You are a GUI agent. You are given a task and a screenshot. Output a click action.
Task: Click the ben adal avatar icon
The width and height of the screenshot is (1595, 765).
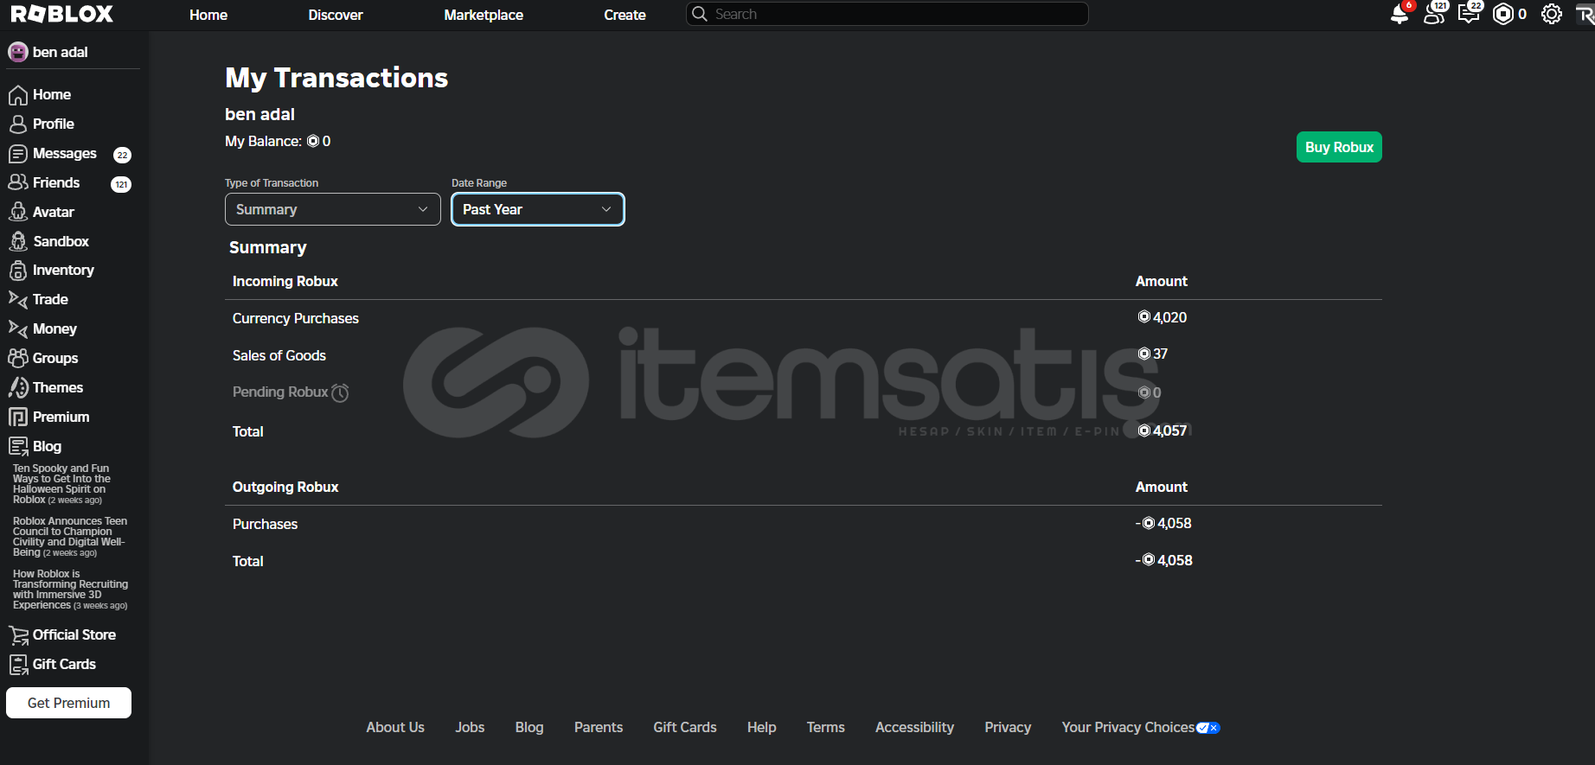(18, 52)
